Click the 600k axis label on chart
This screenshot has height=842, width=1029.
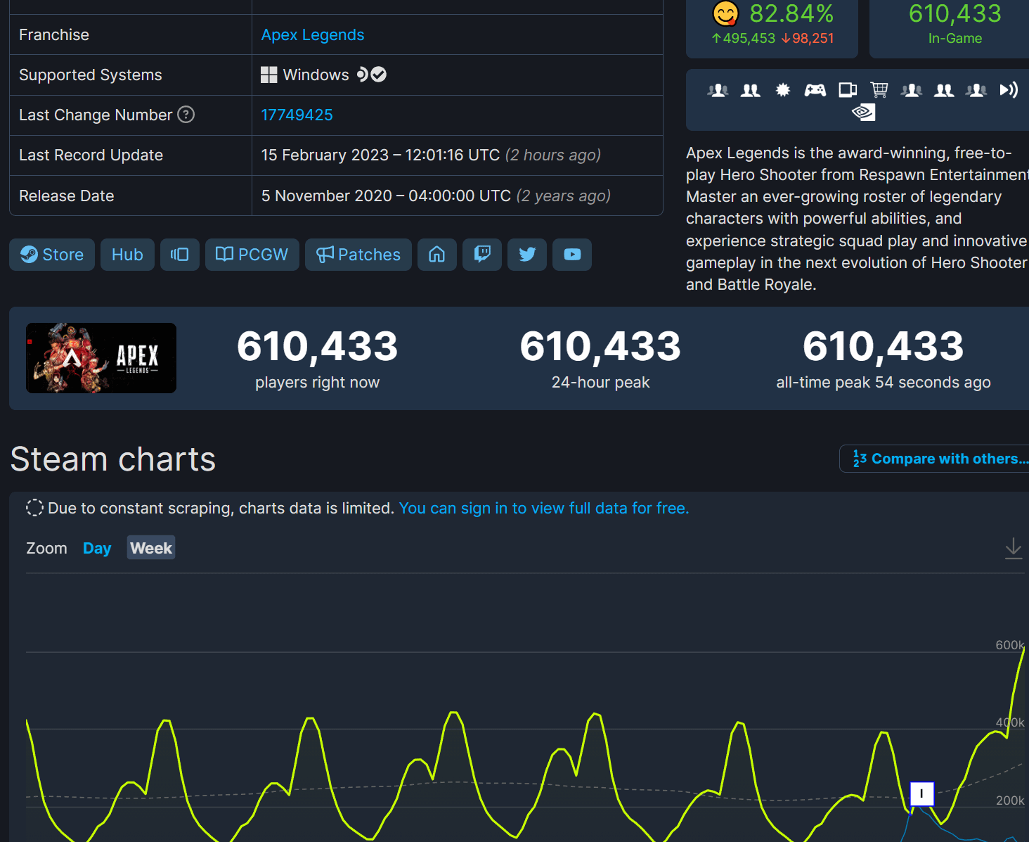(1010, 645)
